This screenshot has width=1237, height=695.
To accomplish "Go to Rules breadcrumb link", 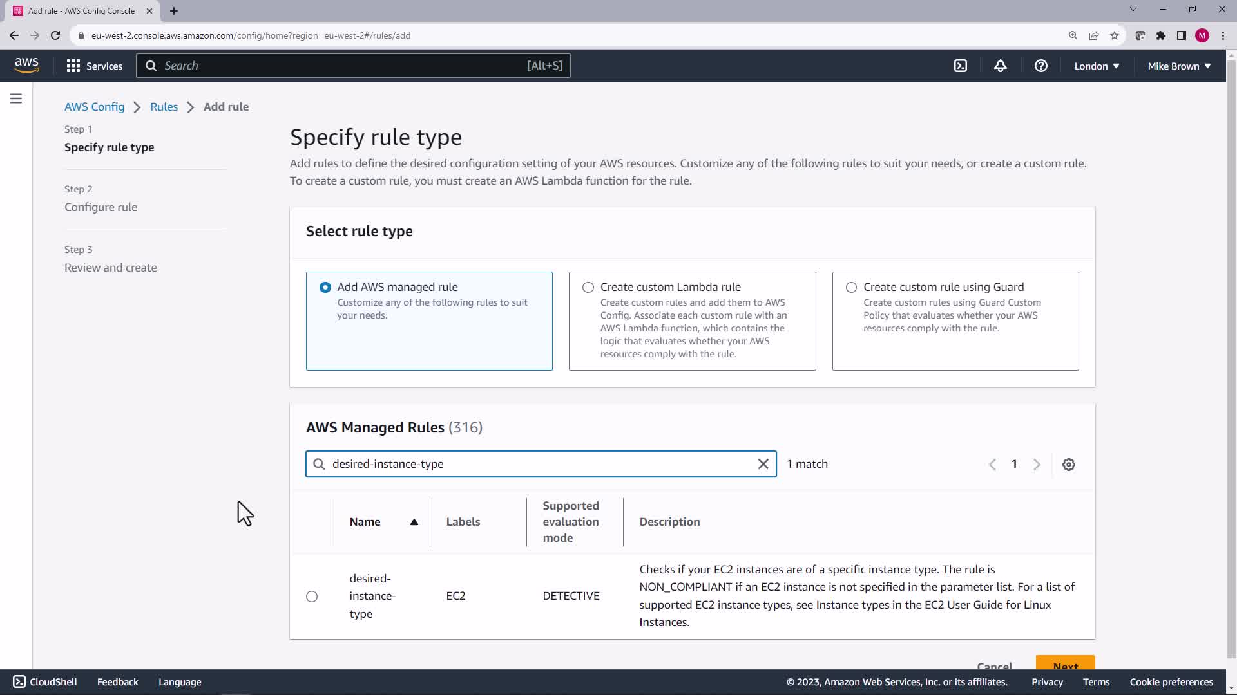I will (164, 107).
